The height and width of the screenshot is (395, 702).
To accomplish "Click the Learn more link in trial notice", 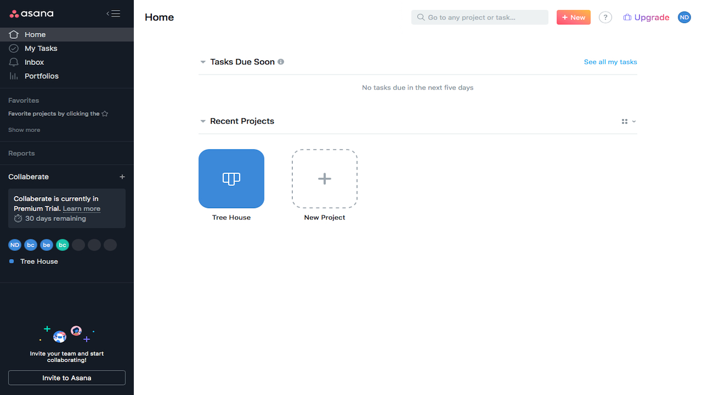I will [82, 208].
